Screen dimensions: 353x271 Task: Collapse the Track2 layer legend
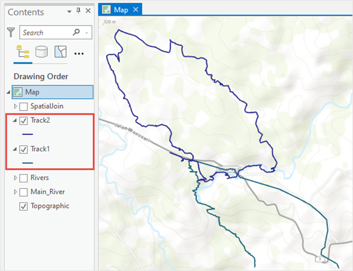15,121
